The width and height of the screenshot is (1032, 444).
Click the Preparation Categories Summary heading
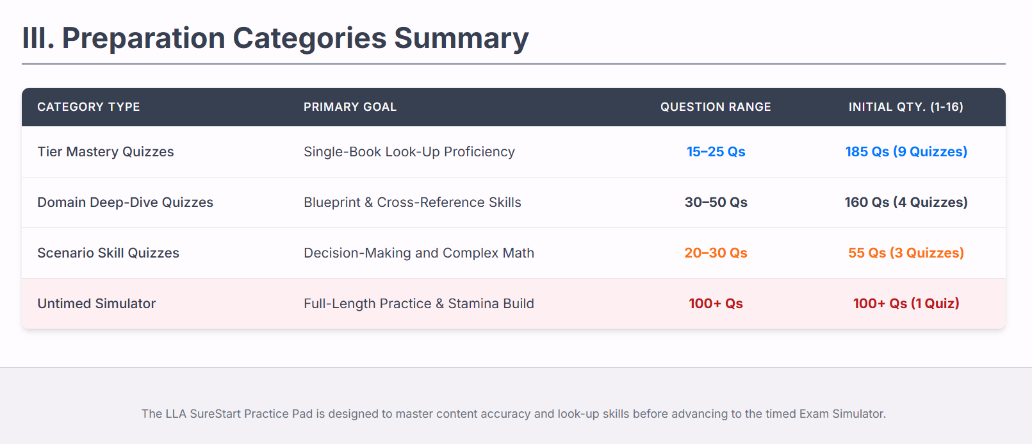[275, 38]
